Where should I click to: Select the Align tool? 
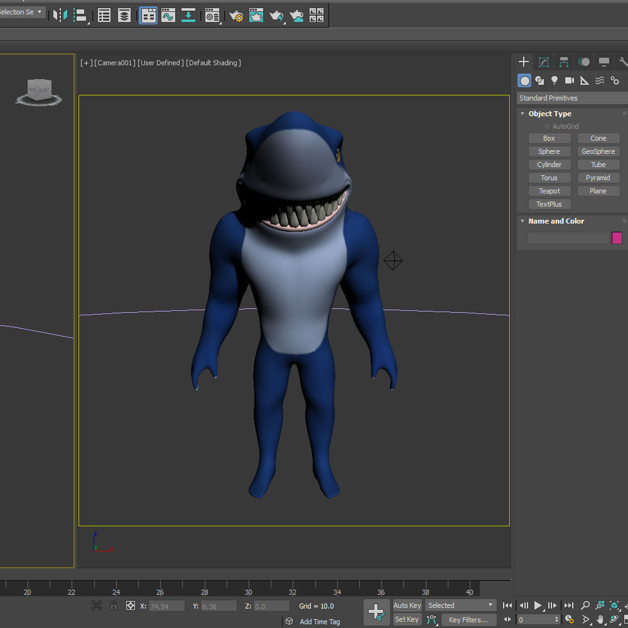[80, 16]
